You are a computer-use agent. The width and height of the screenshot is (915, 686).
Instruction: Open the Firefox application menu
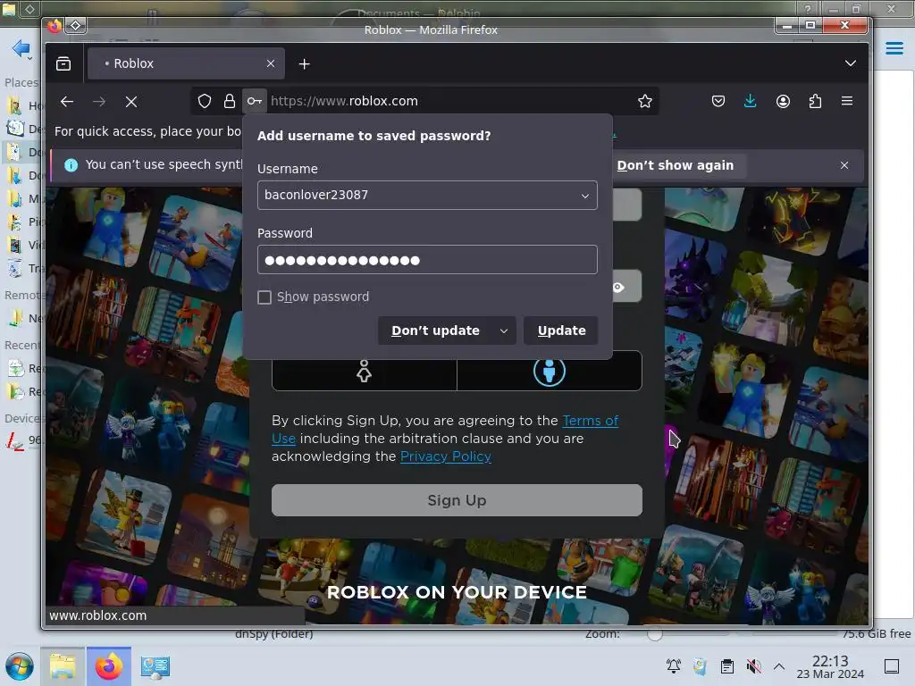click(847, 101)
